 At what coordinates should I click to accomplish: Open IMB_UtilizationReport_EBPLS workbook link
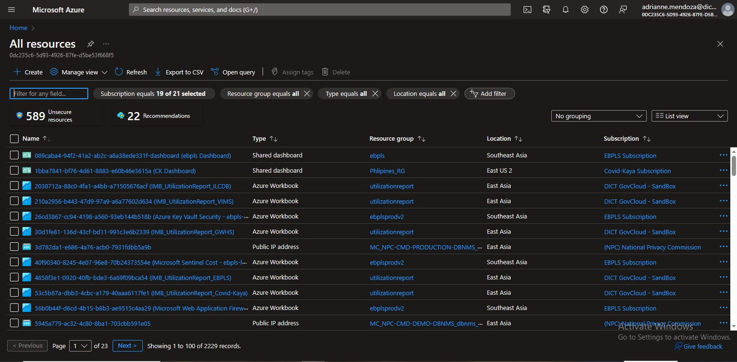click(x=133, y=278)
